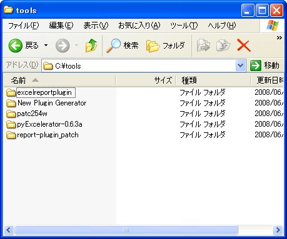Click the report-plugin_patch folder name
287x239 pixels.
click(x=48, y=135)
